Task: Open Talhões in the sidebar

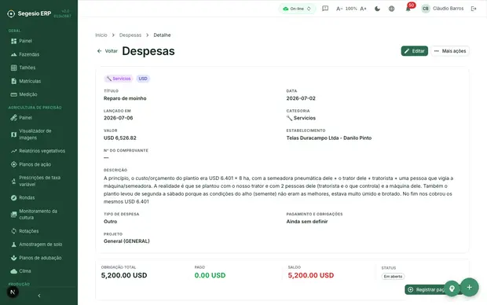Action: pos(38,68)
